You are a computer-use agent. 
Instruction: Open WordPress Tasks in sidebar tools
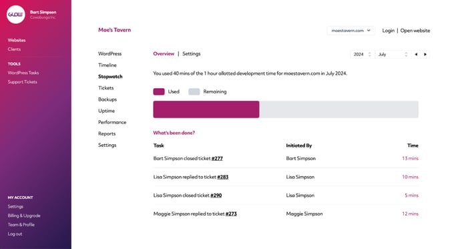click(x=23, y=73)
